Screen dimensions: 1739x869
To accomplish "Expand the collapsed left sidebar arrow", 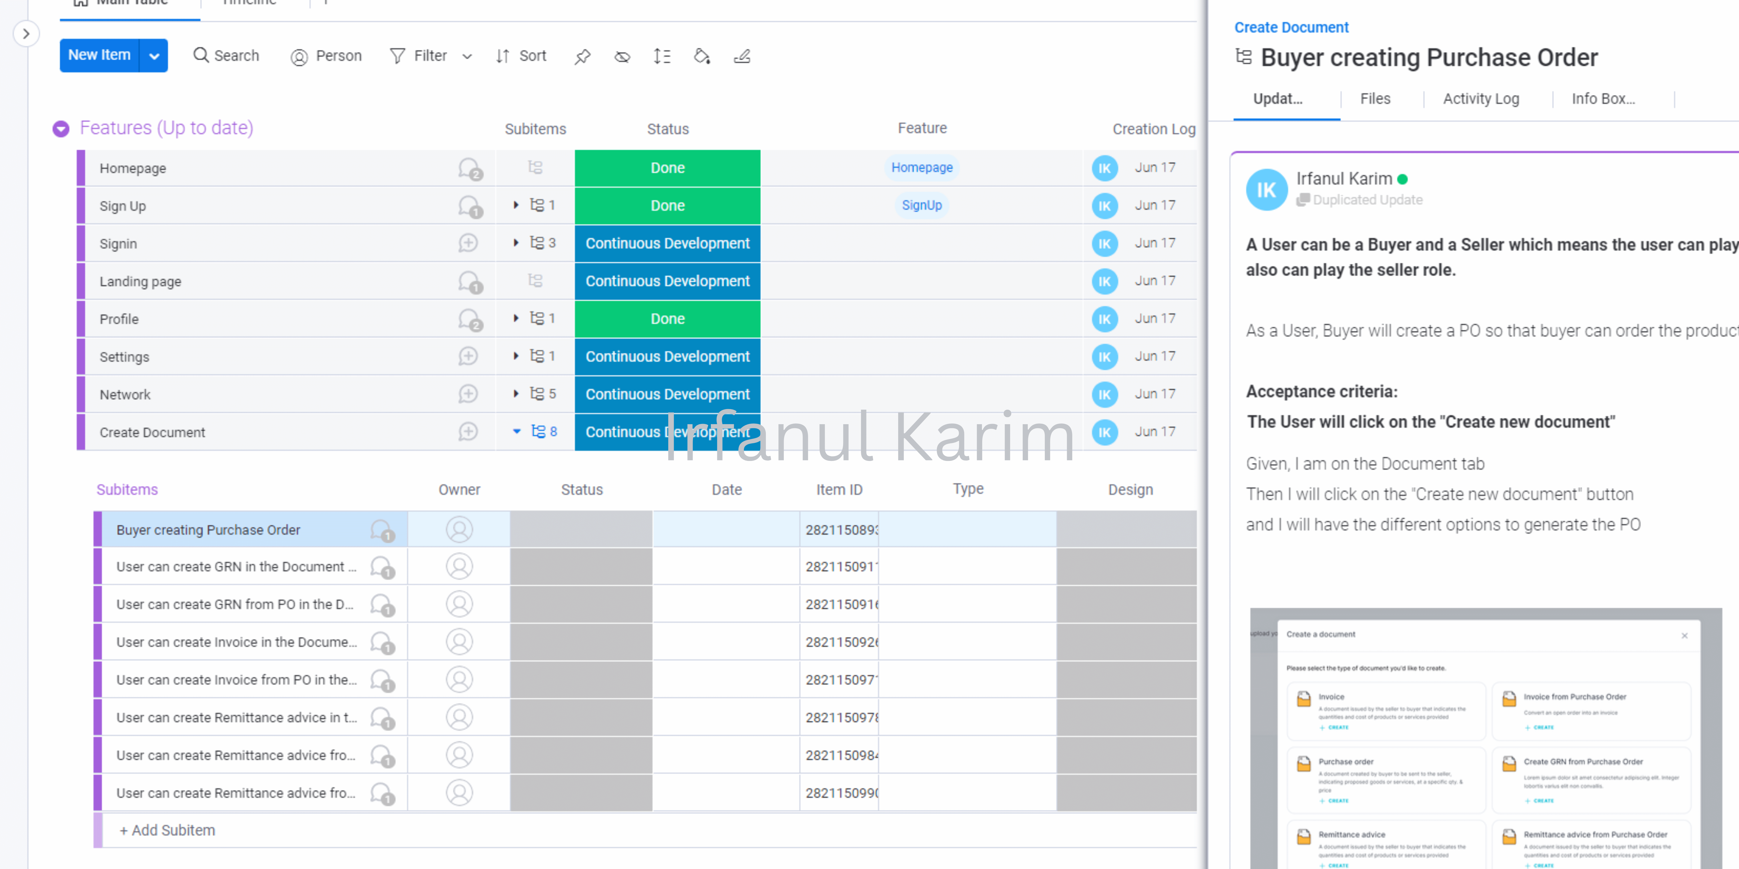I will pyautogui.click(x=26, y=34).
